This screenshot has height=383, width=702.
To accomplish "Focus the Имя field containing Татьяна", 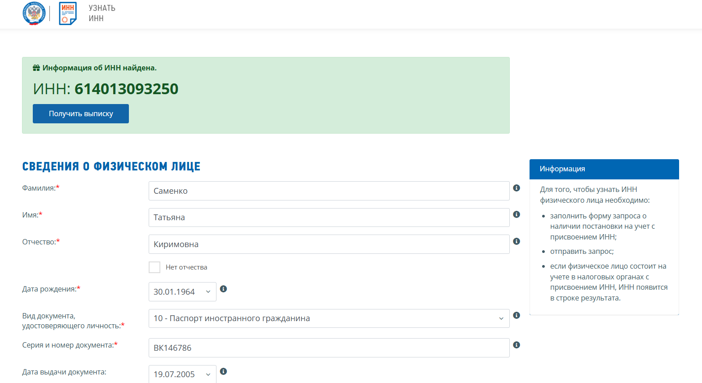I will click(329, 218).
